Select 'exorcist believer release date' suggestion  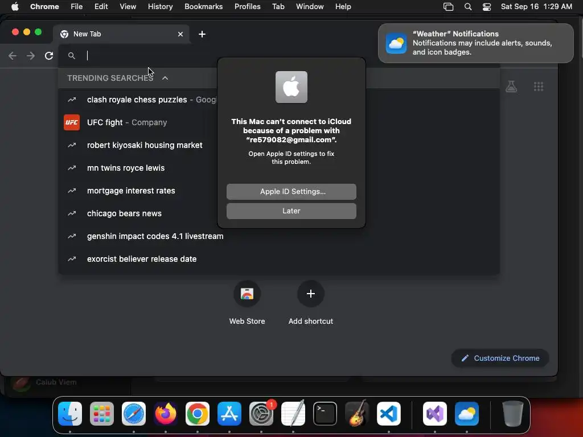point(279,259)
